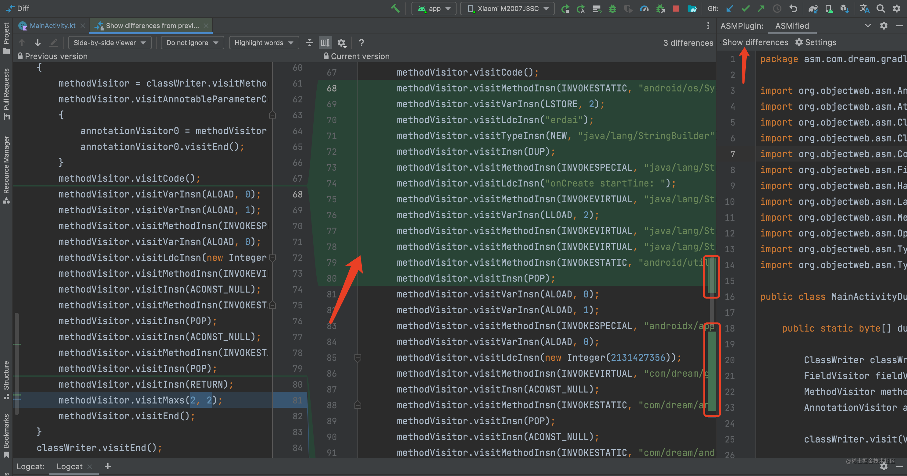Stop the running app with red square

point(676,9)
